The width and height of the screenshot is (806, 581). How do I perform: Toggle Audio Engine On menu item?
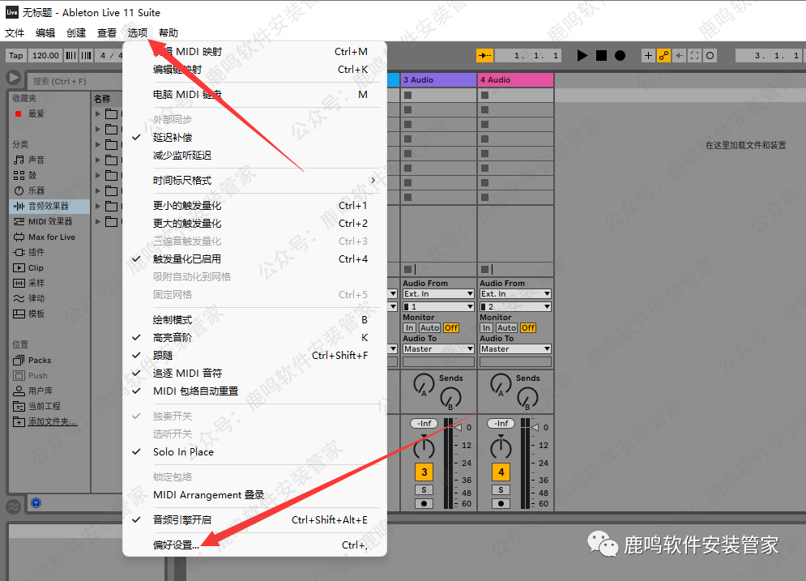pos(254,519)
